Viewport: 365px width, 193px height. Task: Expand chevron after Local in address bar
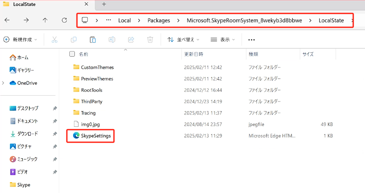click(139, 21)
